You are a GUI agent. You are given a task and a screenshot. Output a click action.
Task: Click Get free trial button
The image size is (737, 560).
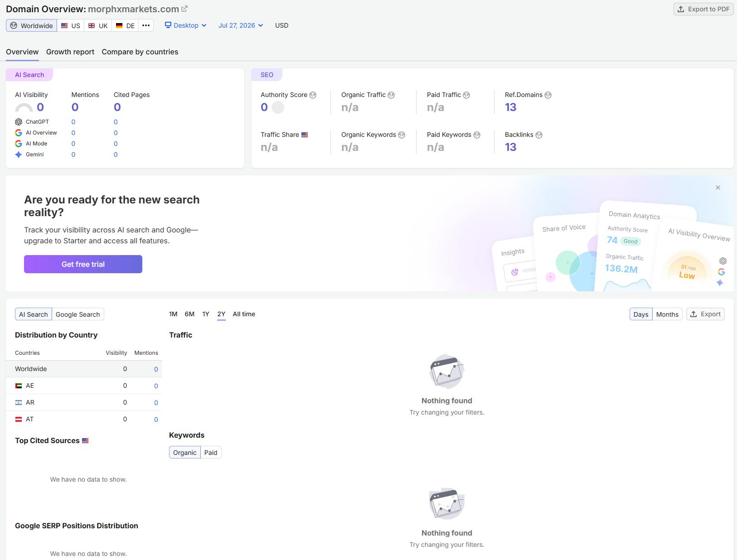point(83,264)
